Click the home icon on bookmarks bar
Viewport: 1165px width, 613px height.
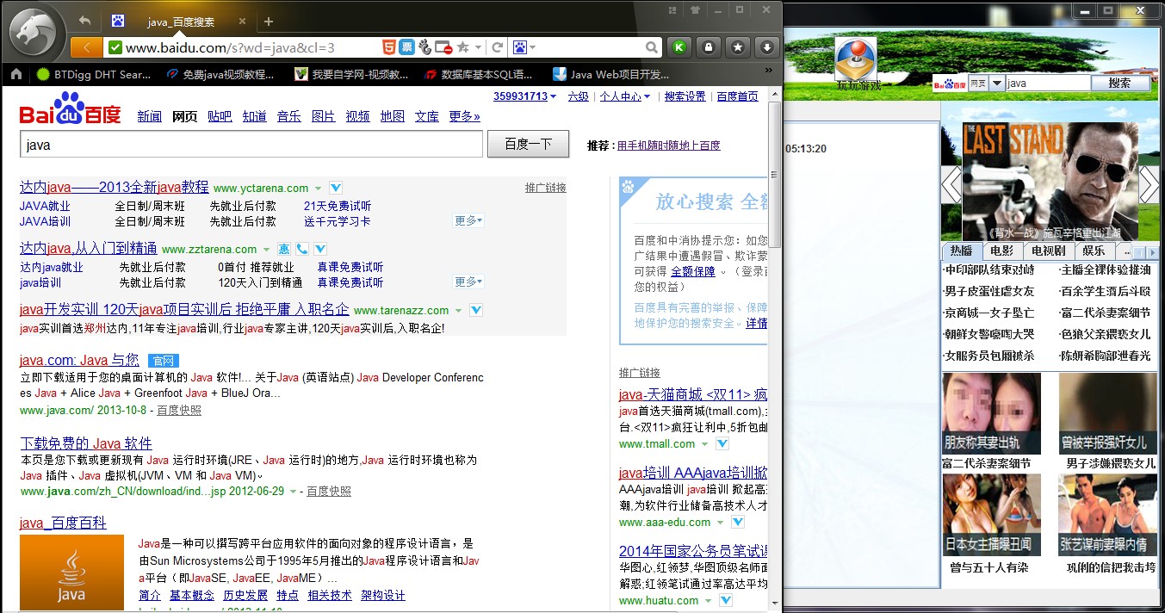coord(16,74)
